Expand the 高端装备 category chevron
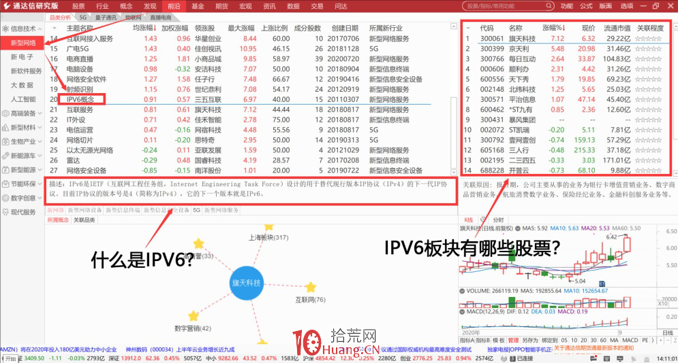This screenshot has width=678, height=363. click(x=40, y=114)
